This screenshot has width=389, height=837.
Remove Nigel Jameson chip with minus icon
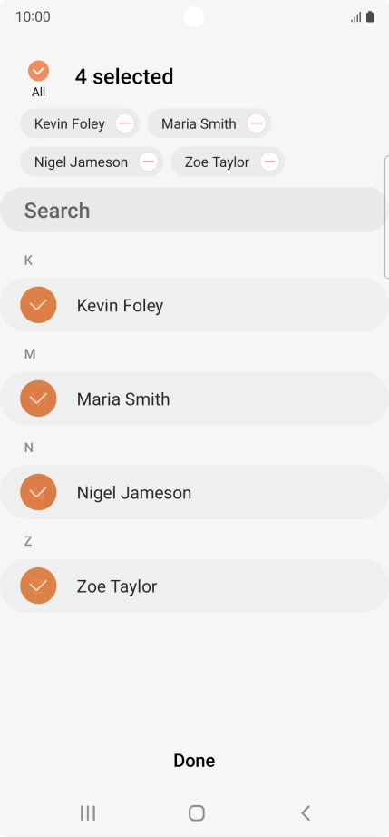pos(148,162)
